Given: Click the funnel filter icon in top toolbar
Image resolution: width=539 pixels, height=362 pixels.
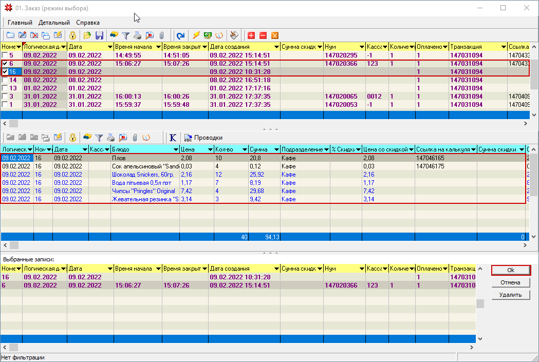Looking at the screenshot, I should coord(126,35).
